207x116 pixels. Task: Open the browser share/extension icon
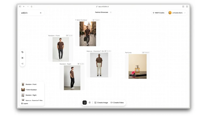pyautogui.click(x=183, y=6)
